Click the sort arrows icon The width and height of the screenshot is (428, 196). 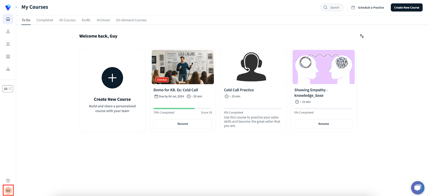[362, 36]
